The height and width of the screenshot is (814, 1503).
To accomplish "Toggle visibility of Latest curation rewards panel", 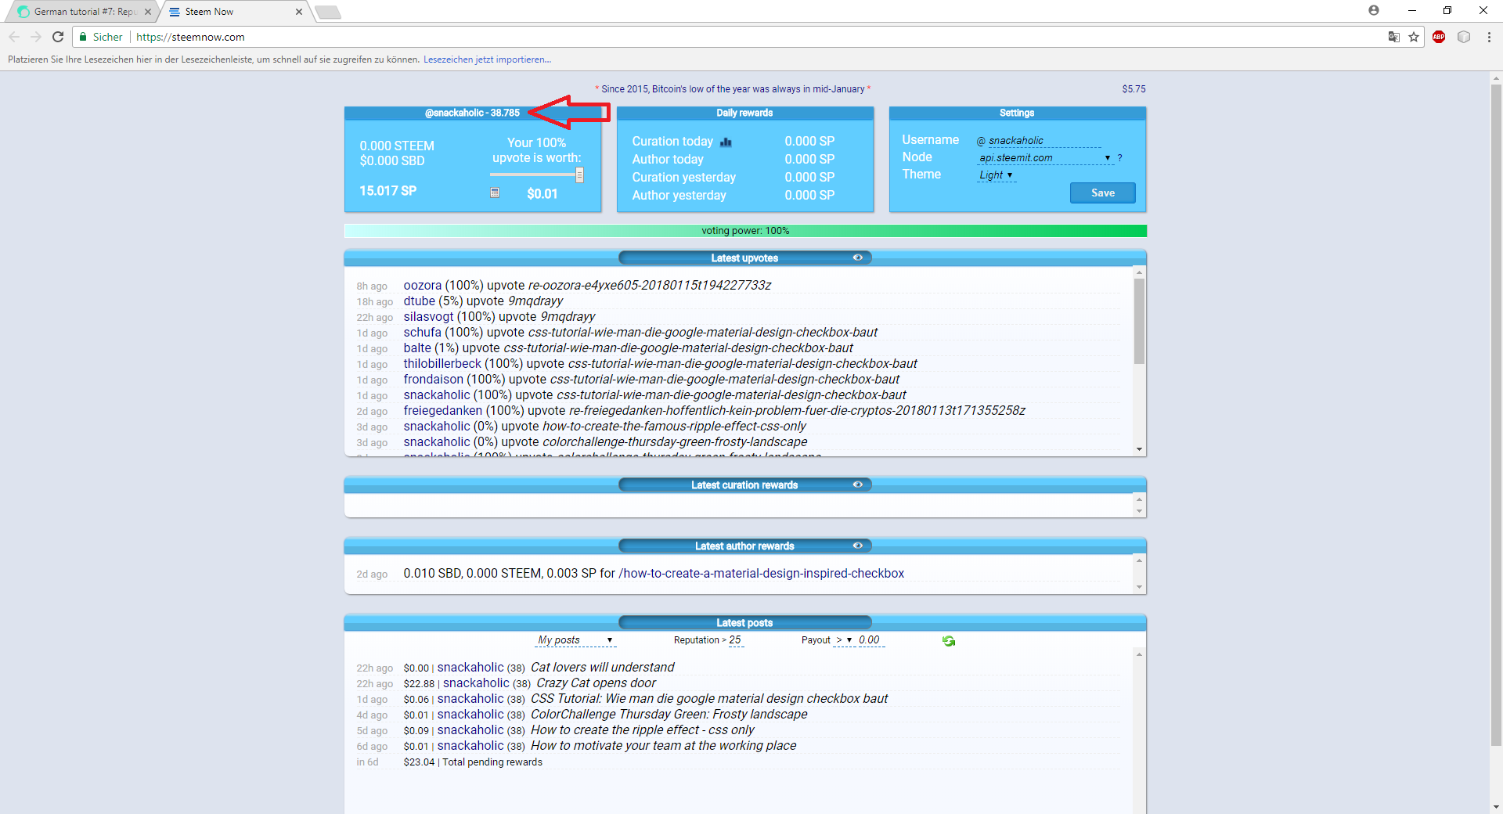I will pyautogui.click(x=858, y=484).
